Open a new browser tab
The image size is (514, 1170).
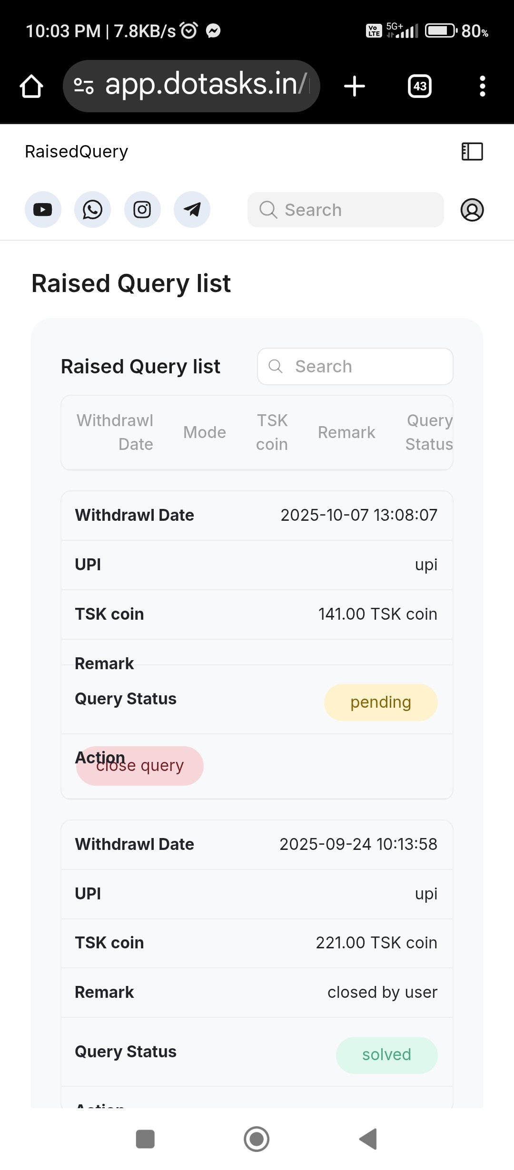pos(355,86)
